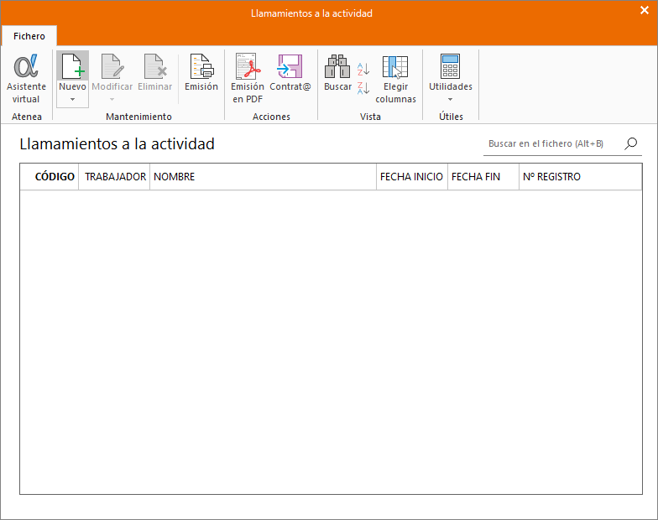The width and height of the screenshot is (658, 520).
Task: Select Emisión en PDF icon
Action: click(248, 66)
